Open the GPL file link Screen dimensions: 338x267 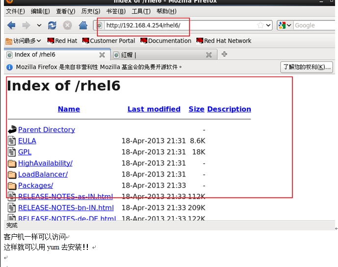click(x=25, y=152)
